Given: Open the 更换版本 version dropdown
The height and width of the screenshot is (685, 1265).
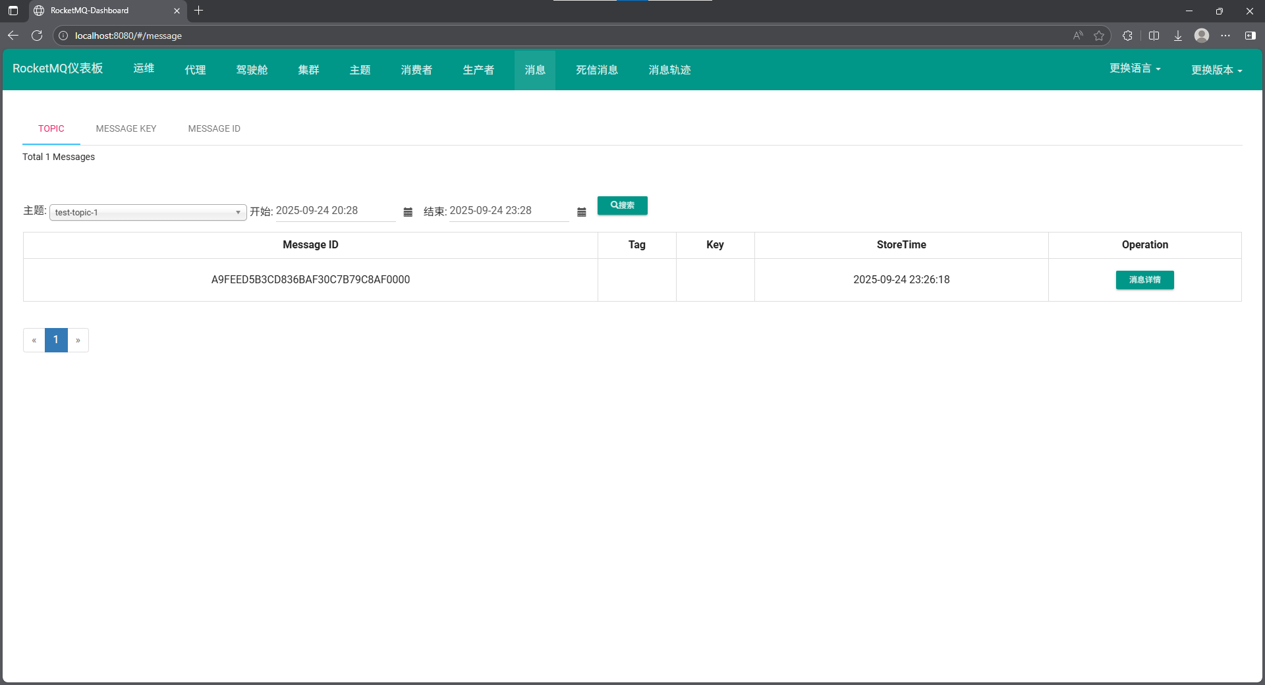Looking at the screenshot, I should pos(1216,70).
